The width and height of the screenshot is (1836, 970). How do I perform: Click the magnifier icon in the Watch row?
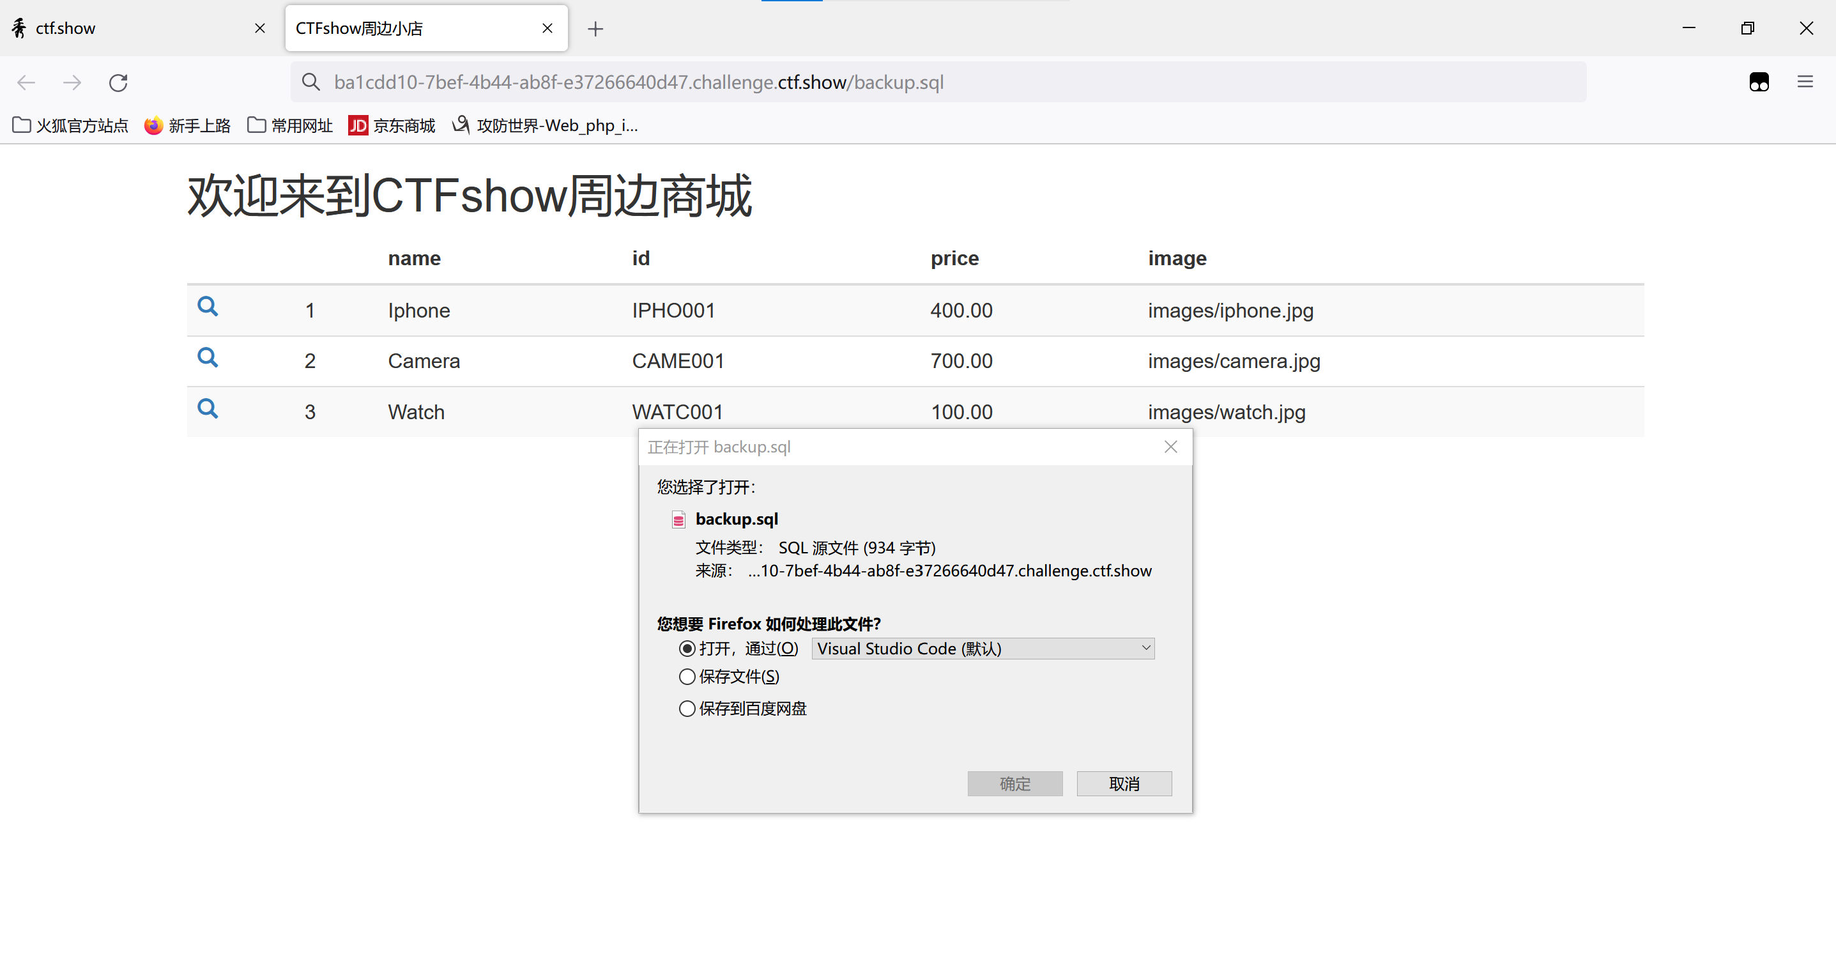[x=208, y=408]
